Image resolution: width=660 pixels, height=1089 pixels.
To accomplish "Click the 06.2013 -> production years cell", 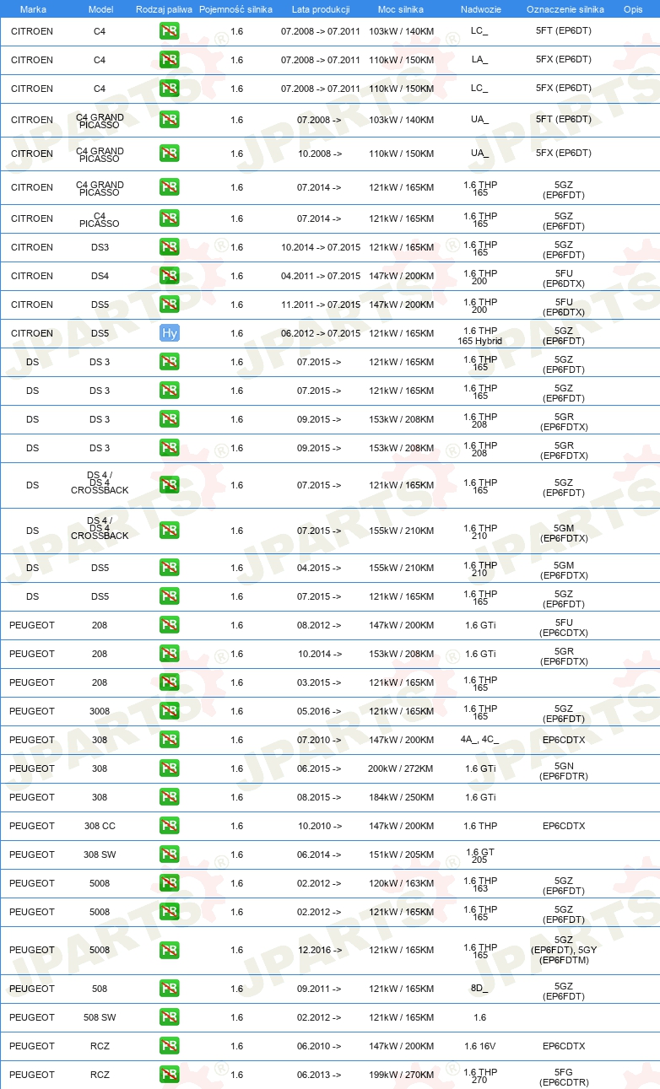I will (320, 1075).
